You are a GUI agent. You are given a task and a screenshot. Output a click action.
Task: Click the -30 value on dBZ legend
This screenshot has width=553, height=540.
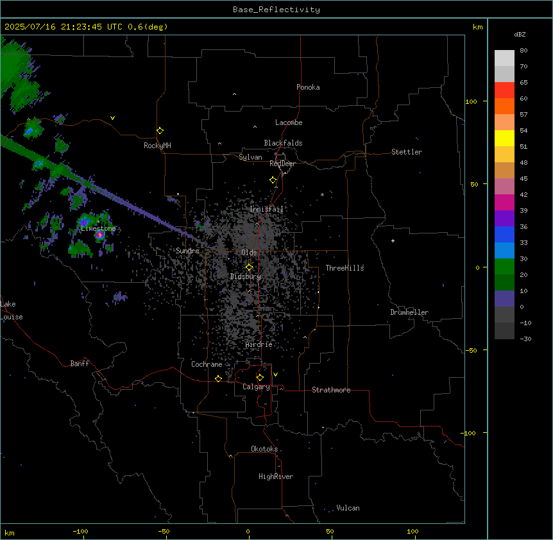pyautogui.click(x=525, y=339)
